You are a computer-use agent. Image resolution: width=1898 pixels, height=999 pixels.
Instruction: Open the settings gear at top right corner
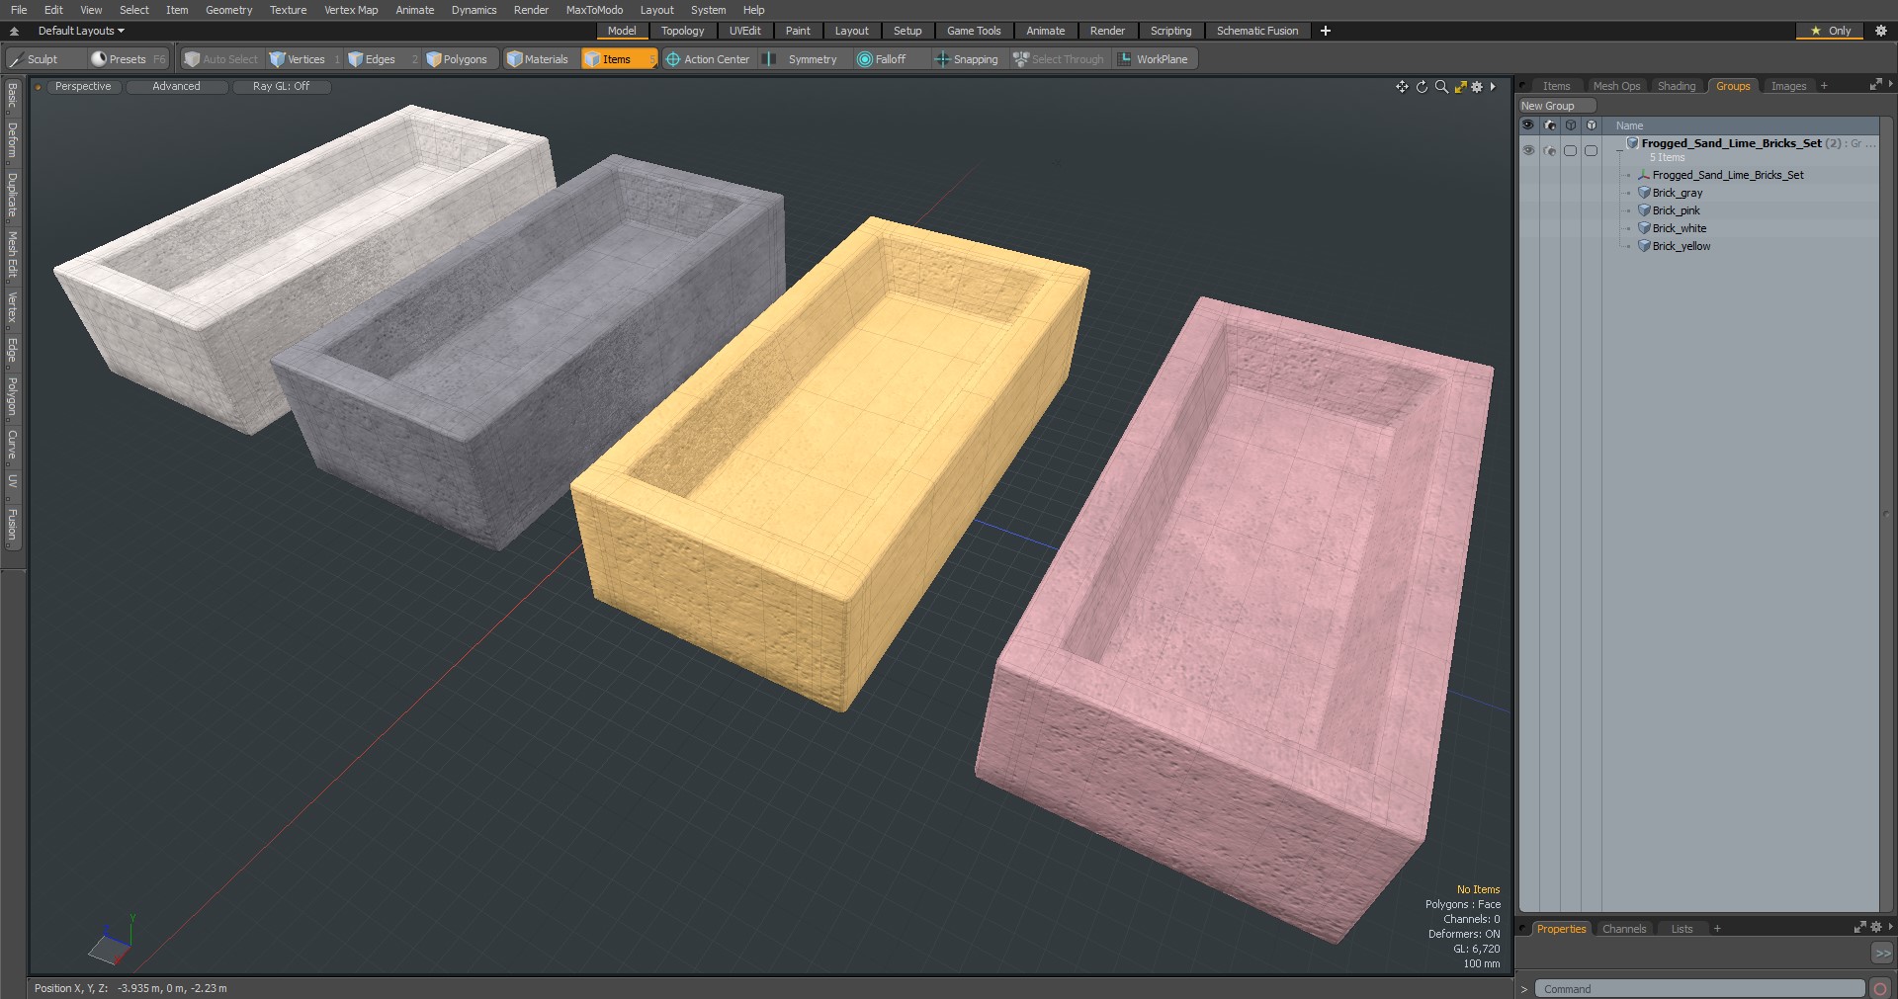point(1881,31)
